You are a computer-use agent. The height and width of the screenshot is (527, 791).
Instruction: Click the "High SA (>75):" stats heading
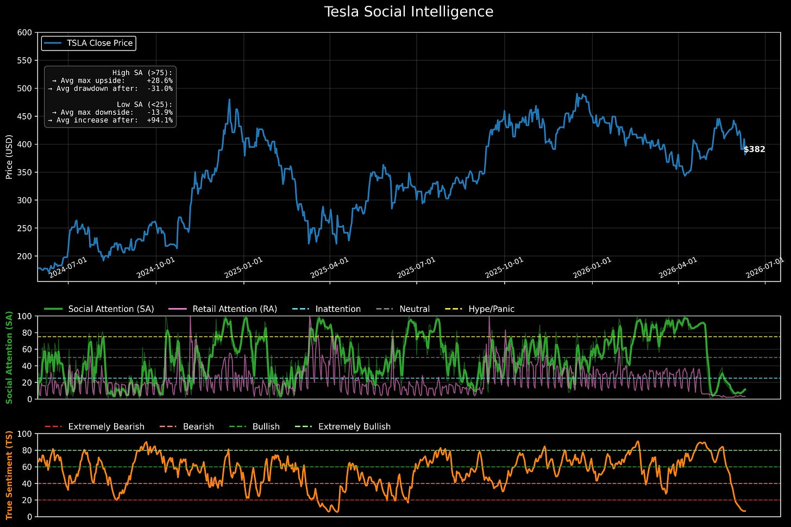click(x=142, y=73)
